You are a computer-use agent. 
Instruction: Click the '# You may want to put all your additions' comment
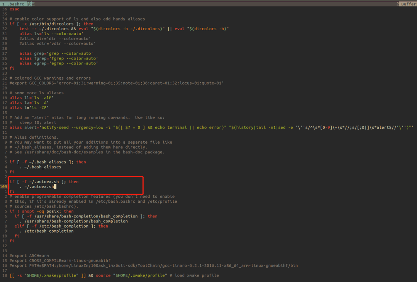91,142
